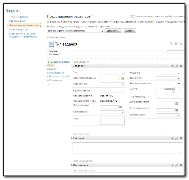
Task: Click into the Описание text area
Action: click(127, 148)
